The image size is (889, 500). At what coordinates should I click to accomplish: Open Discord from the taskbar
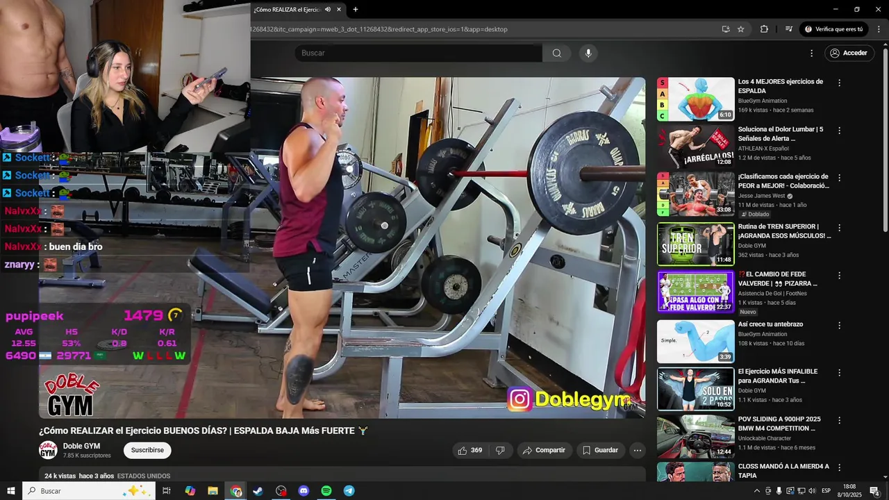point(304,491)
